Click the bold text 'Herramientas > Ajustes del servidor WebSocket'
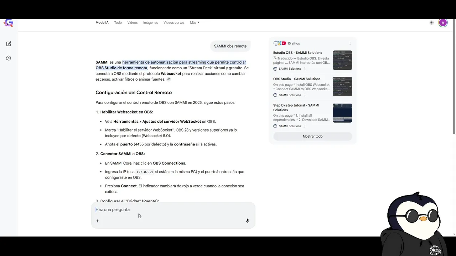456x256 pixels. click(x=157, y=121)
